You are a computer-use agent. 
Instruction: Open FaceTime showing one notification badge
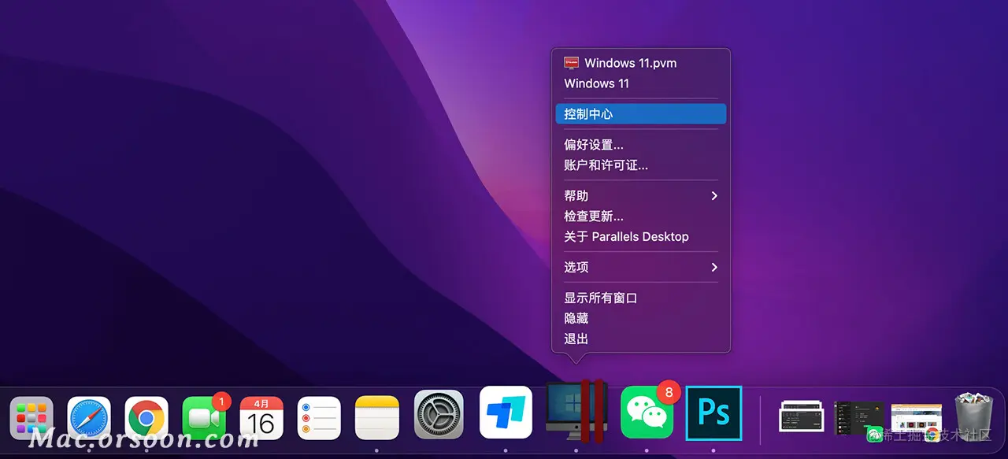click(x=205, y=416)
